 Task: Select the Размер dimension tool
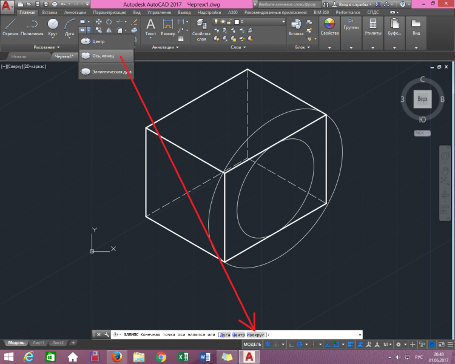168,27
